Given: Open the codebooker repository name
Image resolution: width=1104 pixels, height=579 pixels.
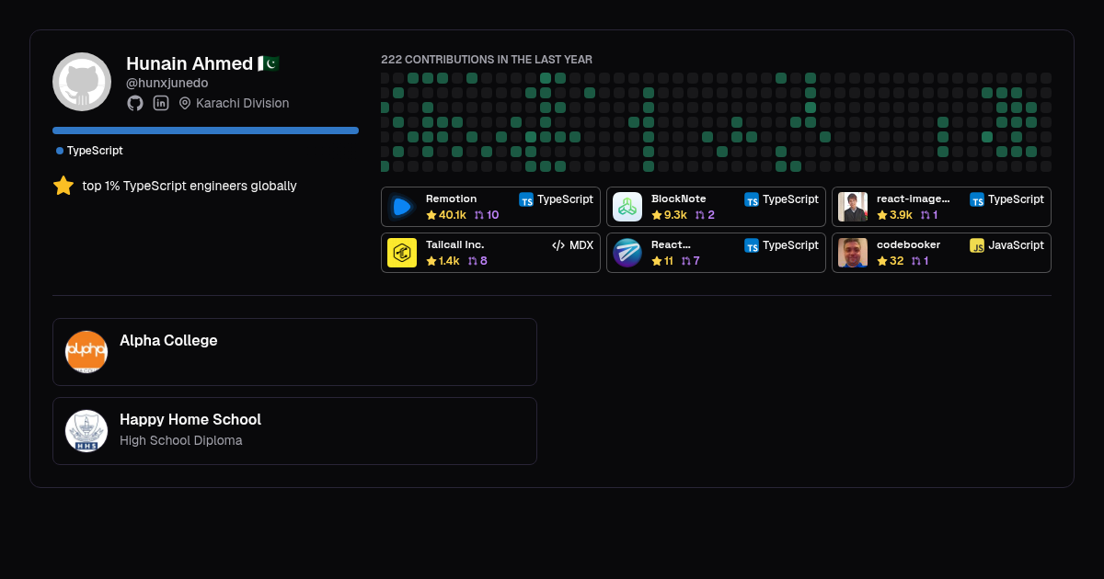Looking at the screenshot, I should [x=909, y=244].
